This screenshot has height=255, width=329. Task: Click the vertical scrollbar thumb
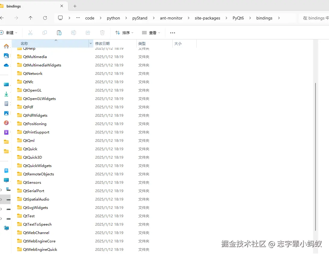click(x=315, y=157)
